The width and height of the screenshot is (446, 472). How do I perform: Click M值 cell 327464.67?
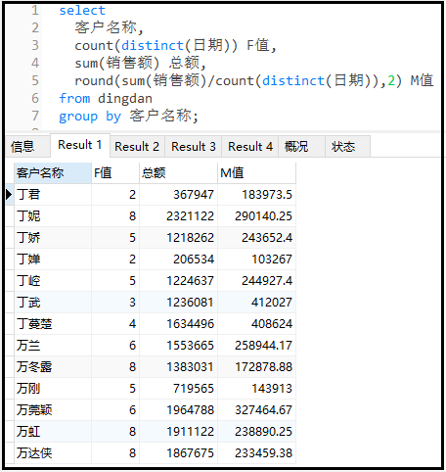256,410
